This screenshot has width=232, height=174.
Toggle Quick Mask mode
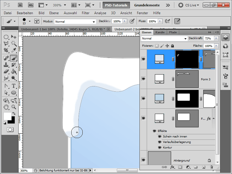[10, 130]
